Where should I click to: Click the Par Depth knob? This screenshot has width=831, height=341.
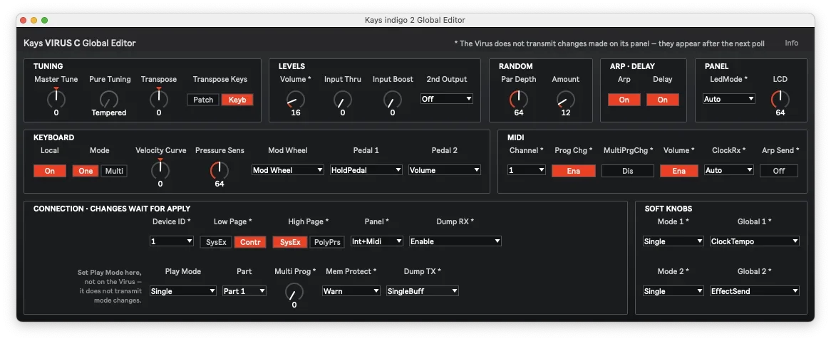click(518, 98)
